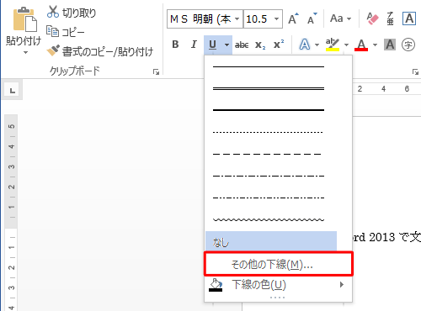The image size is (421, 311).
Task: Choose the double underline style
Action: click(x=269, y=88)
